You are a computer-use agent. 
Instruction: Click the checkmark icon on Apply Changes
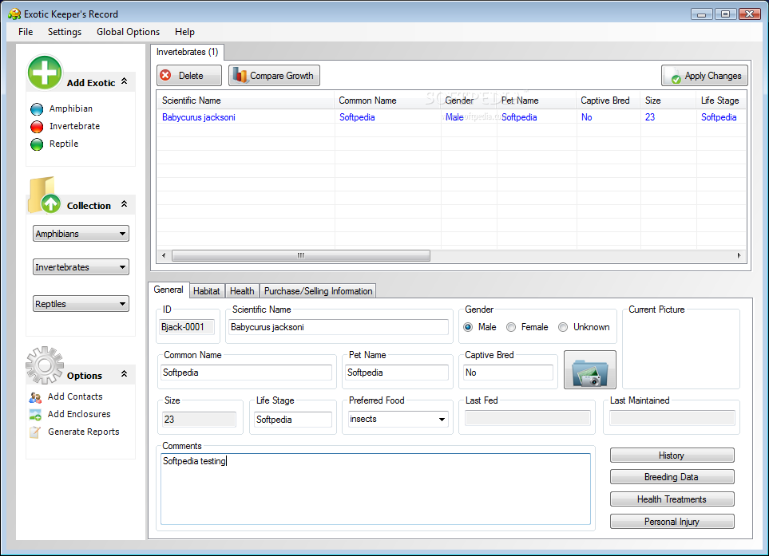676,77
